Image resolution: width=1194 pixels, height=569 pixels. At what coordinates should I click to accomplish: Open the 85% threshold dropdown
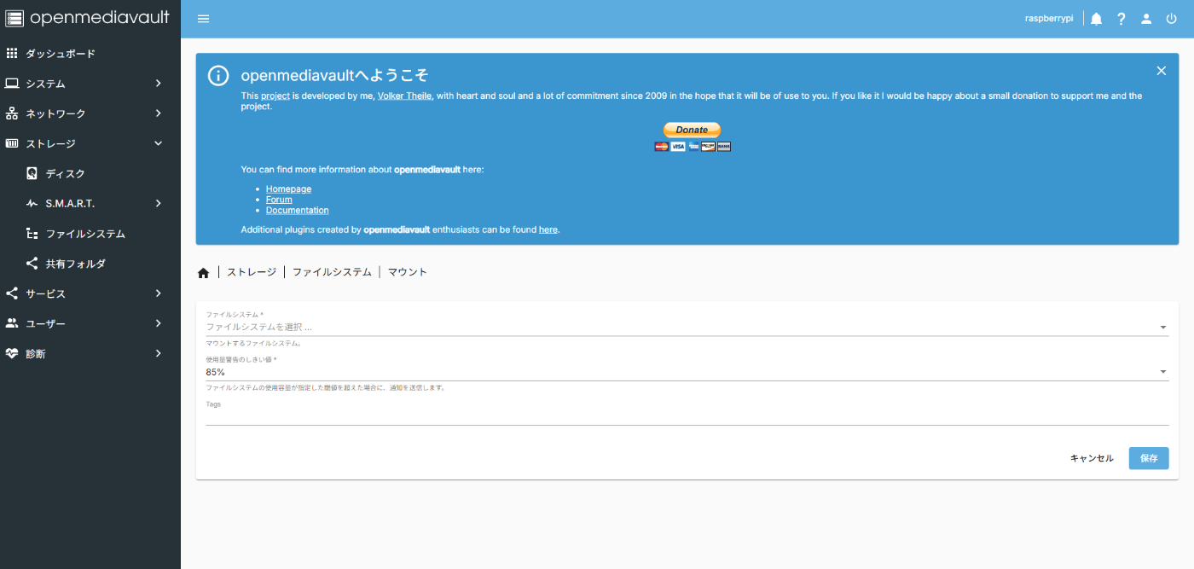click(x=687, y=372)
